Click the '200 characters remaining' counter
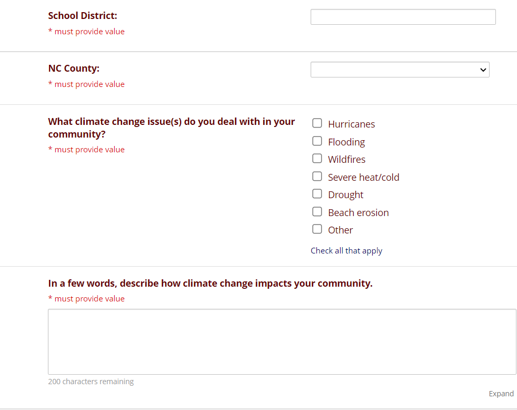 91,382
